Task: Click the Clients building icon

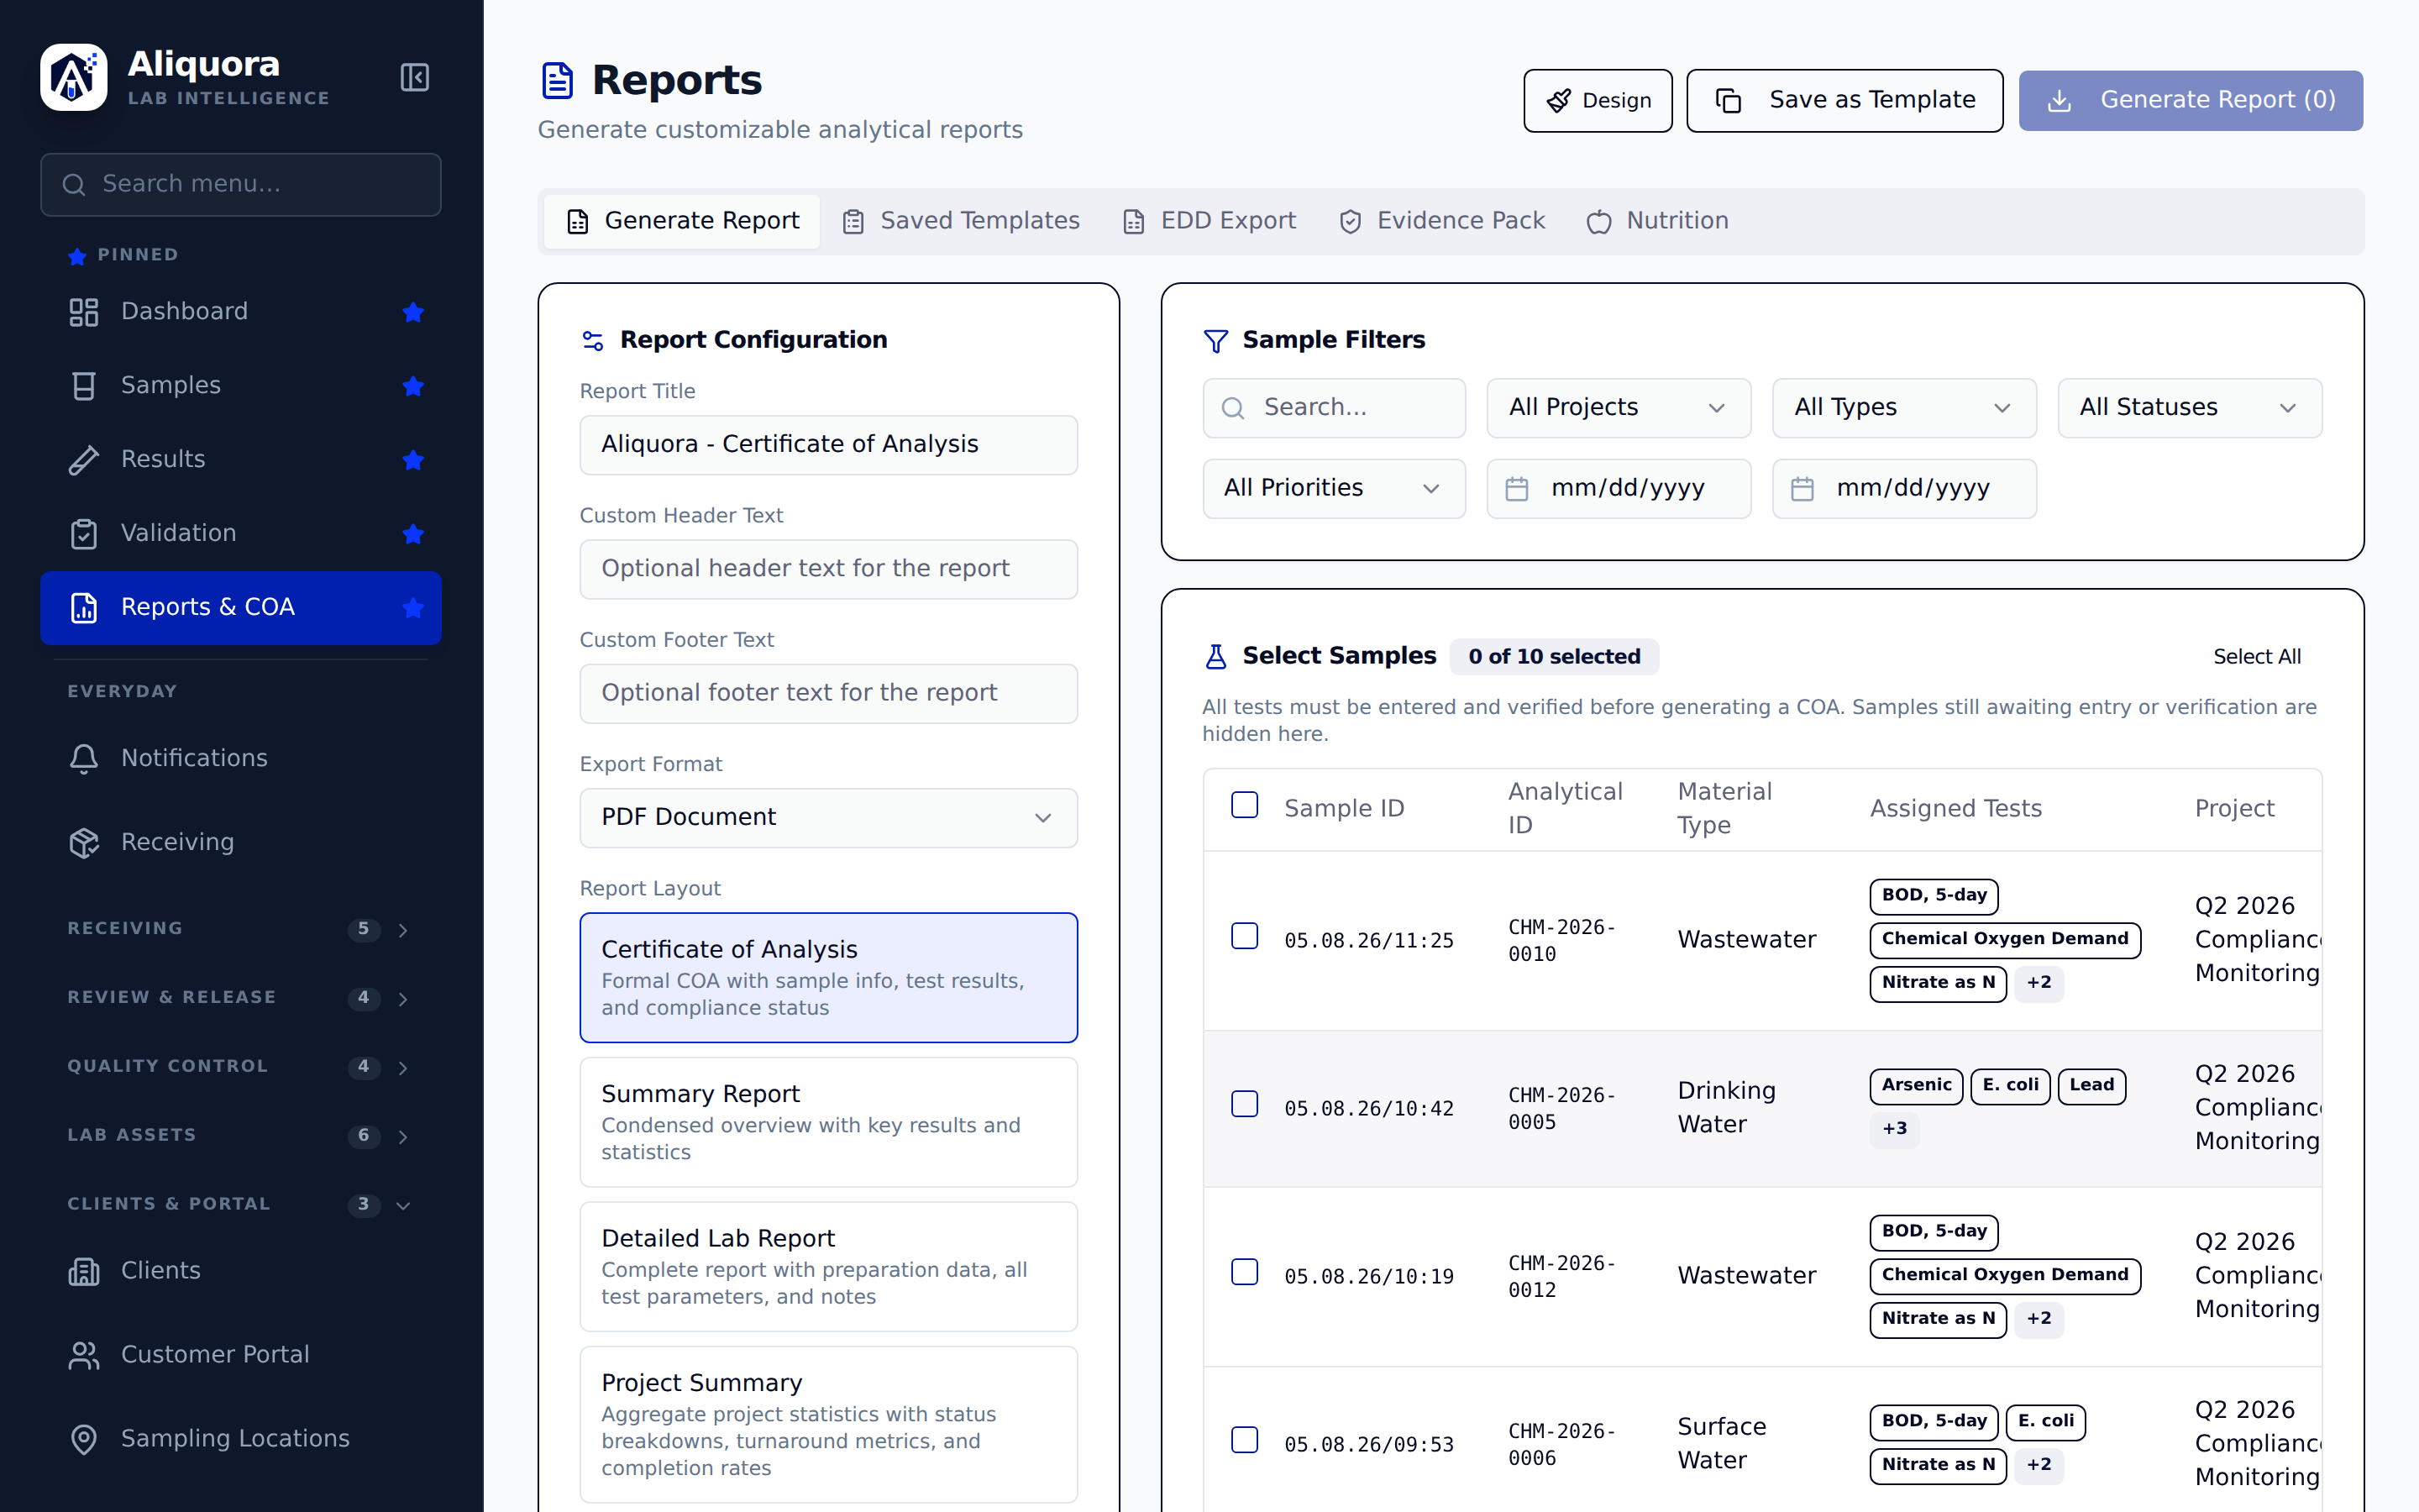Action: click(84, 1271)
